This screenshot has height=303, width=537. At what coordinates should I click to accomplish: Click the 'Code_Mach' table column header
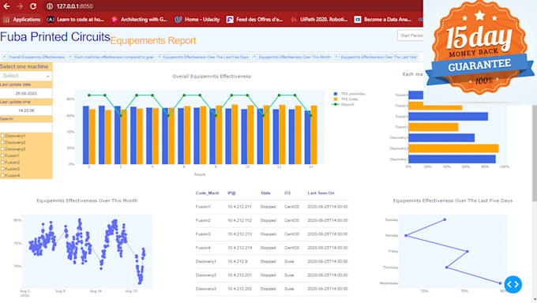pos(207,193)
